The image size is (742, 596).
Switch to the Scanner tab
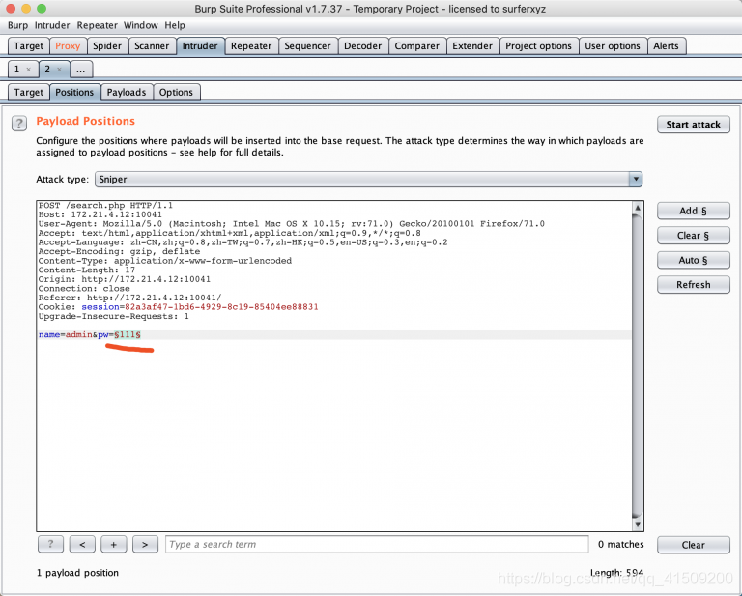pyautogui.click(x=152, y=45)
